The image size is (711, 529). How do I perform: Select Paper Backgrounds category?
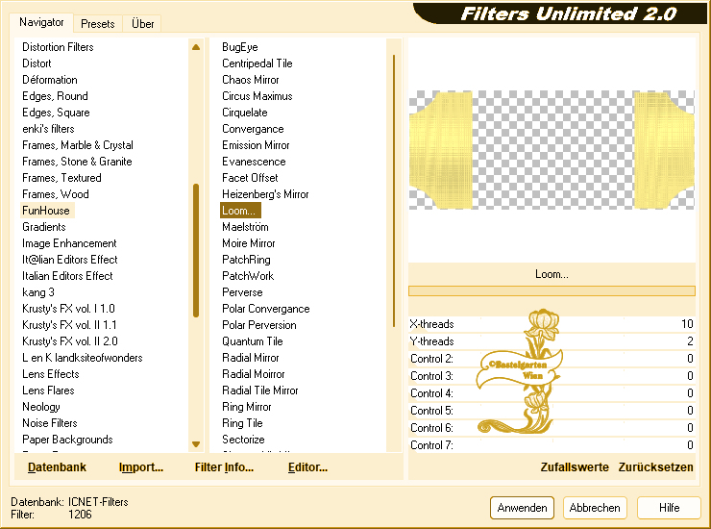click(67, 440)
